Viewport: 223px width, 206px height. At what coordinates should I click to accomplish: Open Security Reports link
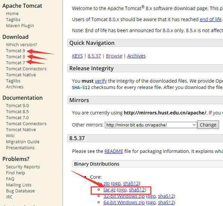point(23,167)
